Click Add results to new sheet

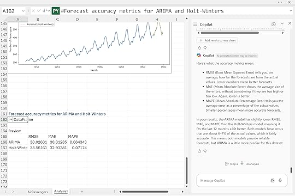tap(217, 40)
